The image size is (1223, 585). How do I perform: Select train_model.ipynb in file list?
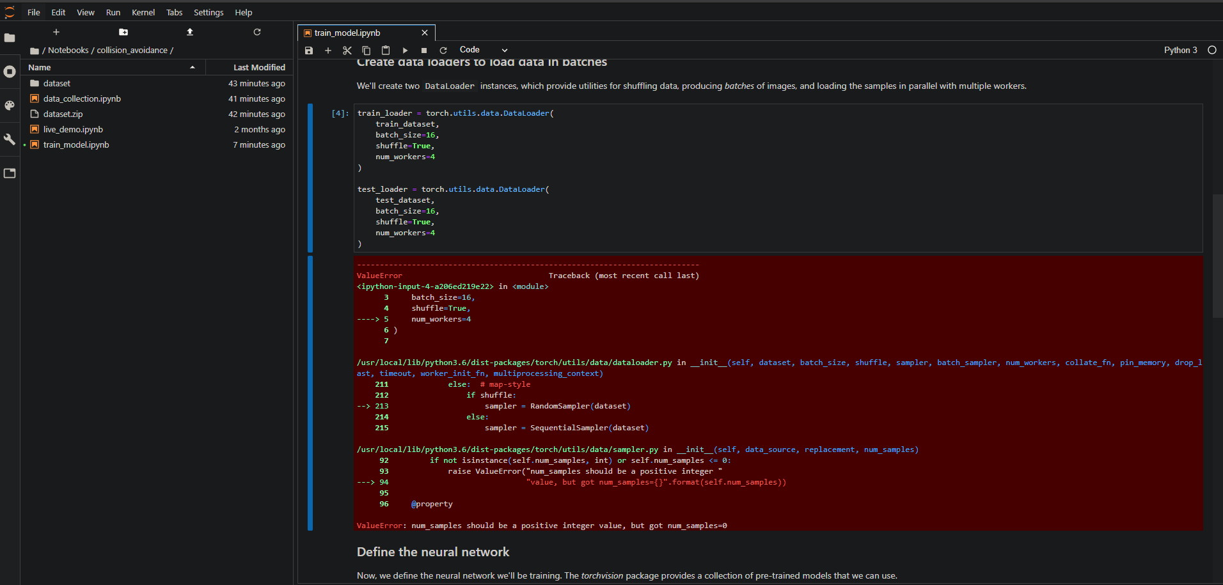[157, 144]
